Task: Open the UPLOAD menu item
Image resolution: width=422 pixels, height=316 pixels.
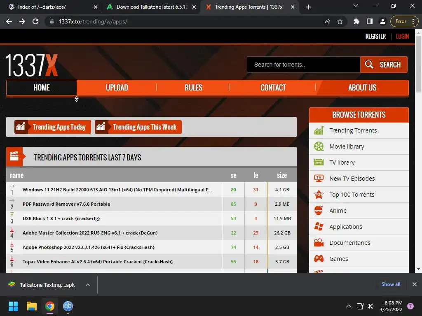Action: point(117,88)
